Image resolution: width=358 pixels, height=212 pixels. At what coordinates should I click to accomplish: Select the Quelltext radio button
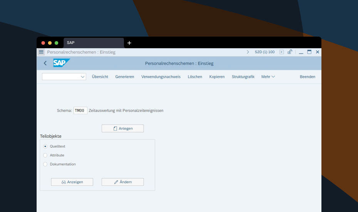pos(45,146)
